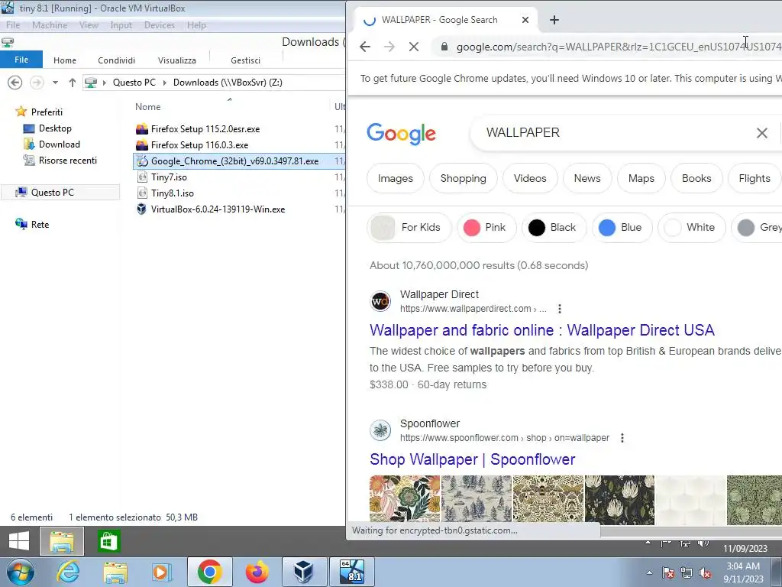This screenshot has width=782, height=587.
Task: Open the File ribbon tab
Action: (x=21, y=60)
